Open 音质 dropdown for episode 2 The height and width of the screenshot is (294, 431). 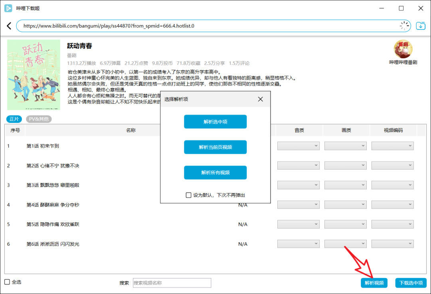(x=298, y=166)
